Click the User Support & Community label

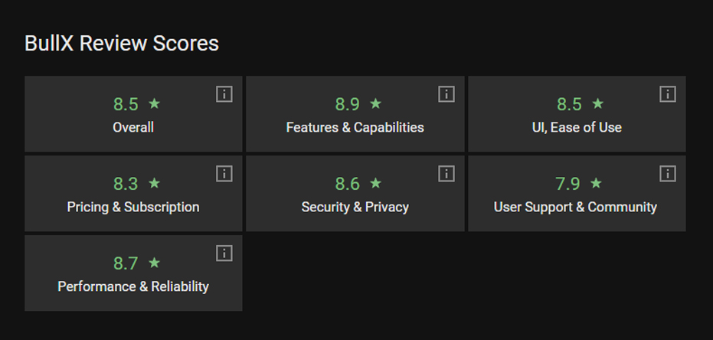[575, 207]
